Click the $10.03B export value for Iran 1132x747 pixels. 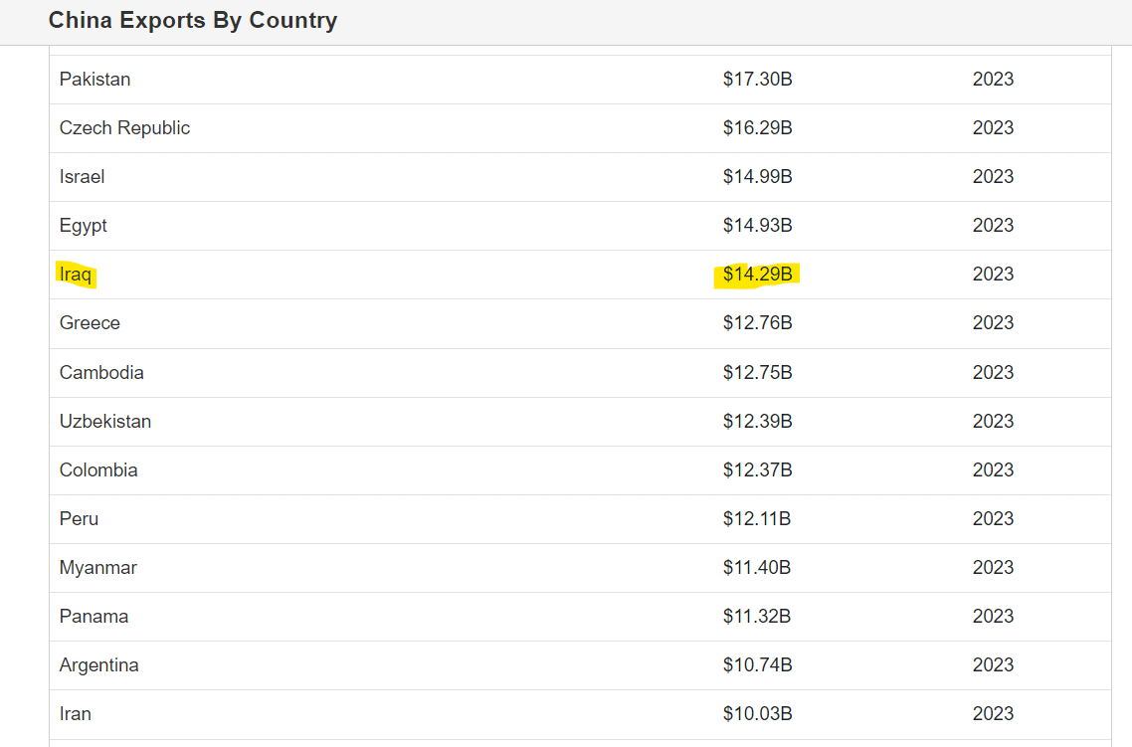(x=757, y=714)
